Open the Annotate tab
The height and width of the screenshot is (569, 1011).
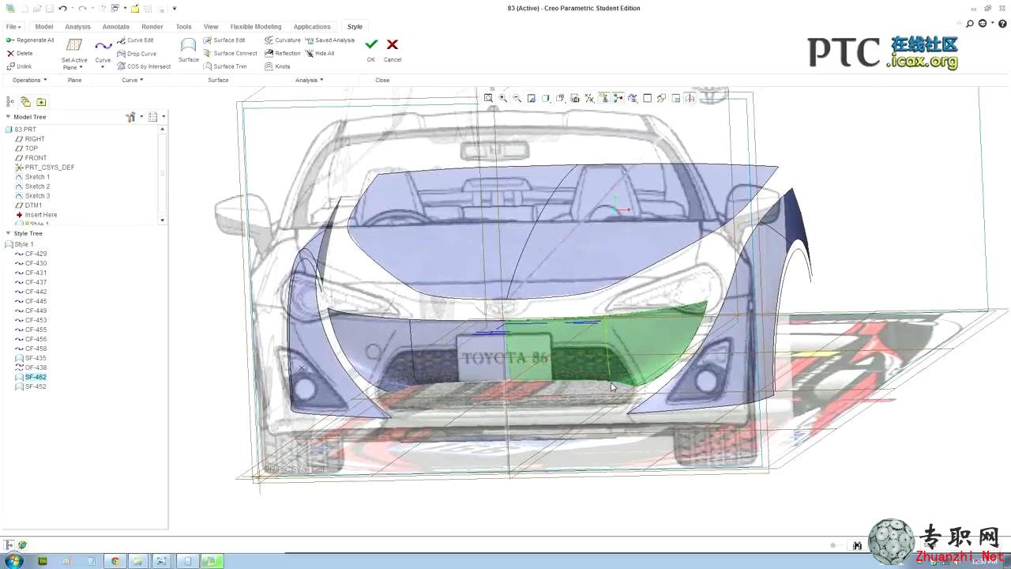[x=116, y=27]
